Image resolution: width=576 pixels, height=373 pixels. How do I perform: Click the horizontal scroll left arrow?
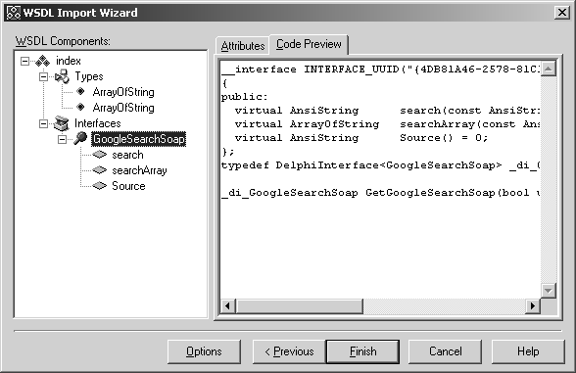[x=227, y=305]
